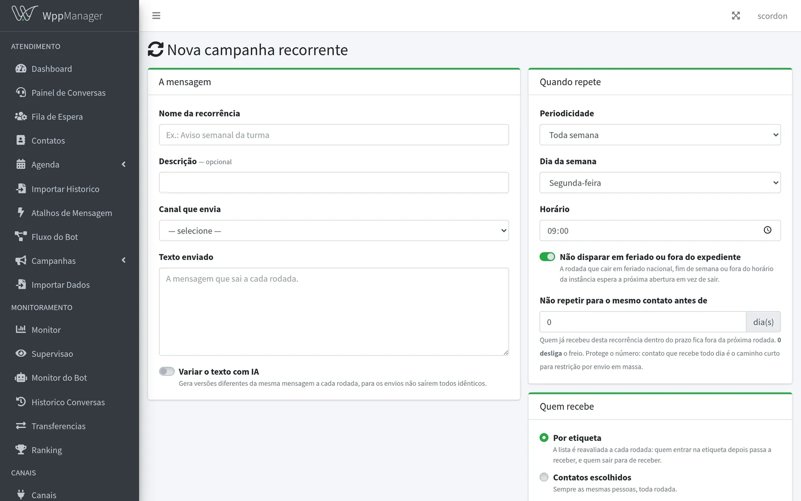Click the Descrição input field
This screenshot has width=801, height=501.
click(x=334, y=183)
